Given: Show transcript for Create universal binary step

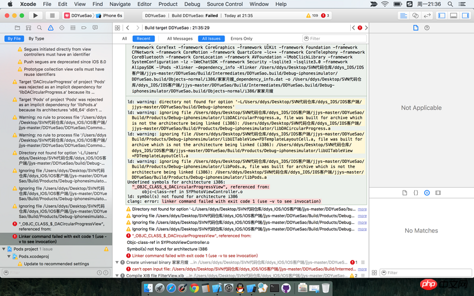Looking at the screenshot, I should (363, 262).
